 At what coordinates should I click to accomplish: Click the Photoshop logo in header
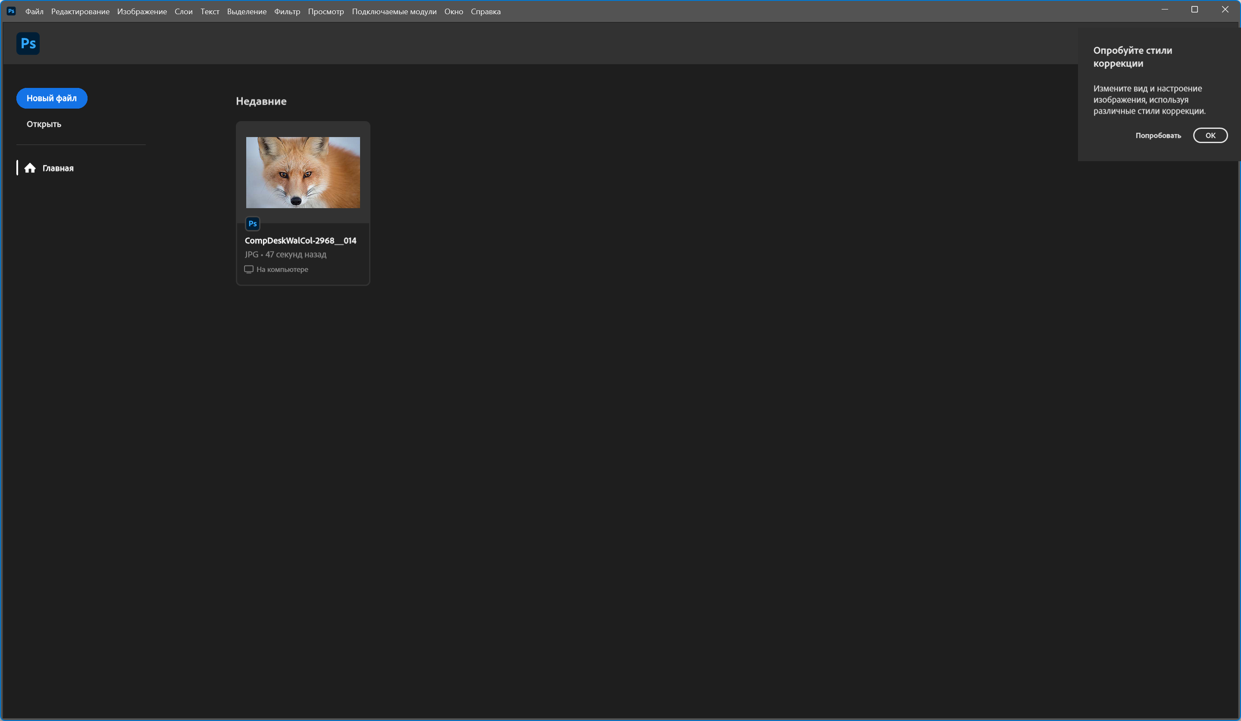[28, 43]
